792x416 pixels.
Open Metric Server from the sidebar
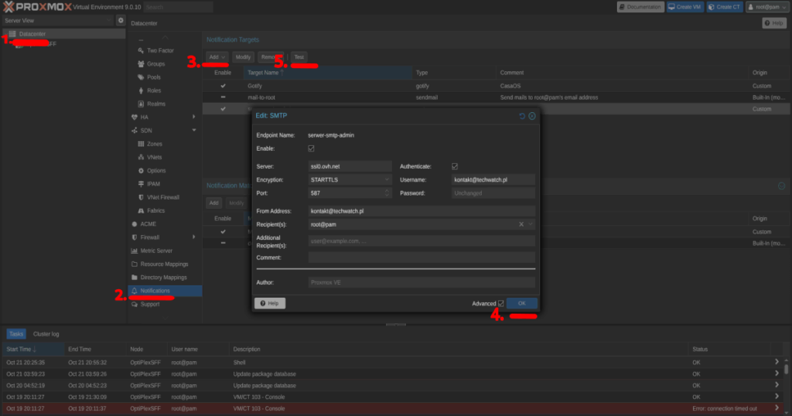coord(156,251)
